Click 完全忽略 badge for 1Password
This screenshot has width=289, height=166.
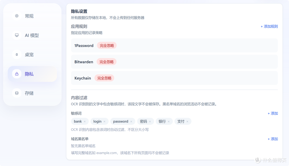click(x=107, y=46)
